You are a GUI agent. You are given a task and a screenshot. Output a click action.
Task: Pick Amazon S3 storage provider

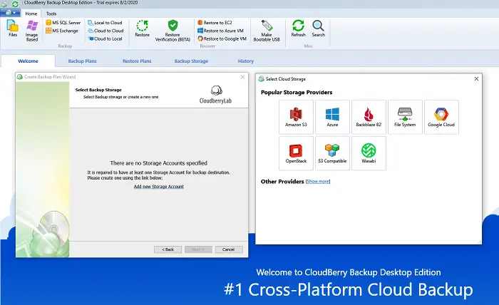pos(296,117)
